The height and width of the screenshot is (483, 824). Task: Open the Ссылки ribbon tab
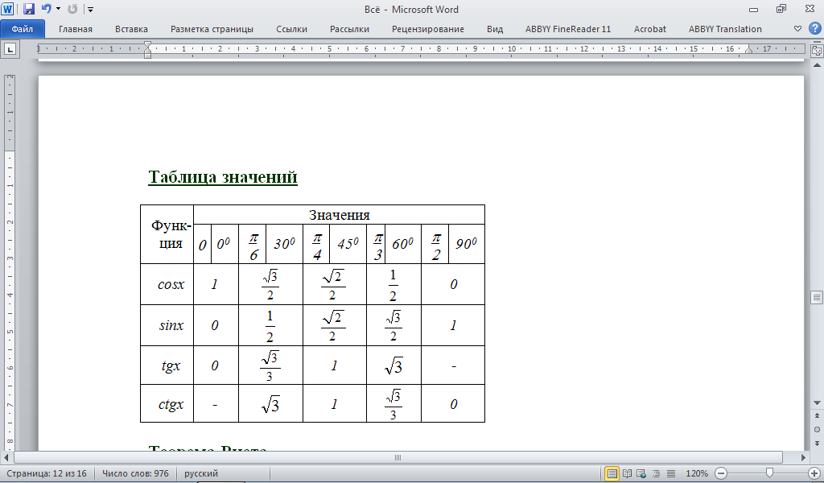(x=291, y=29)
